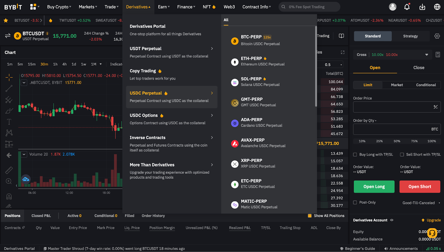Click the Bybit logo
444x252 pixels.
tap(13, 7)
